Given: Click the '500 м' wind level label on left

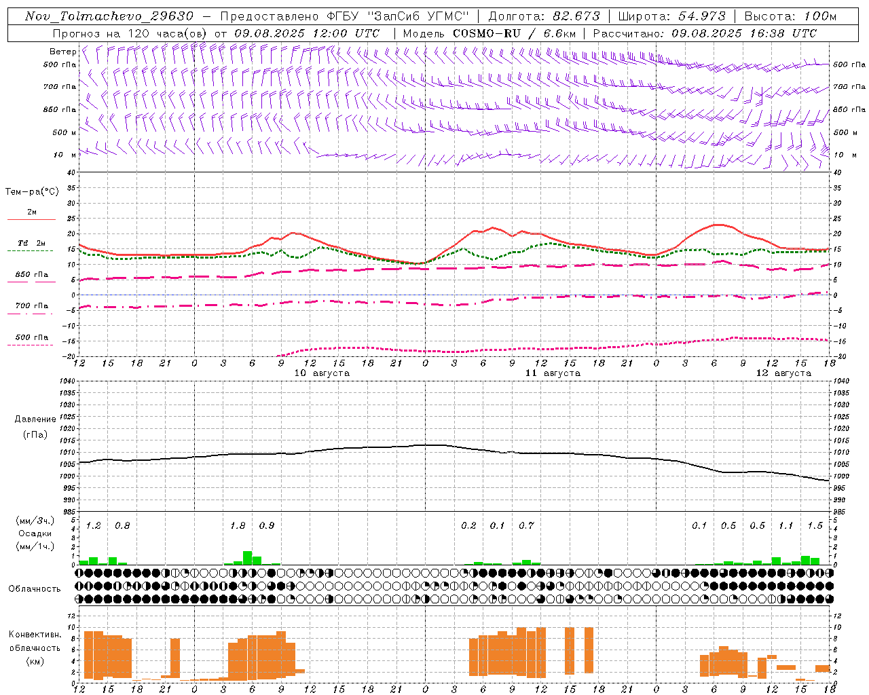Looking at the screenshot, I should point(64,132).
